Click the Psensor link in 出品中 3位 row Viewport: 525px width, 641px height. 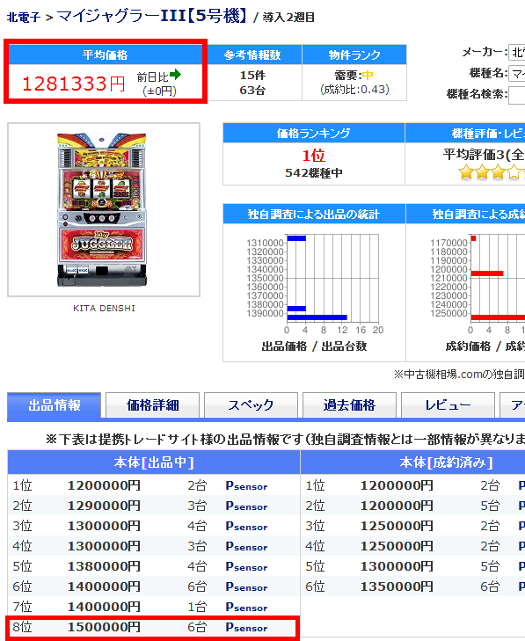(x=246, y=526)
